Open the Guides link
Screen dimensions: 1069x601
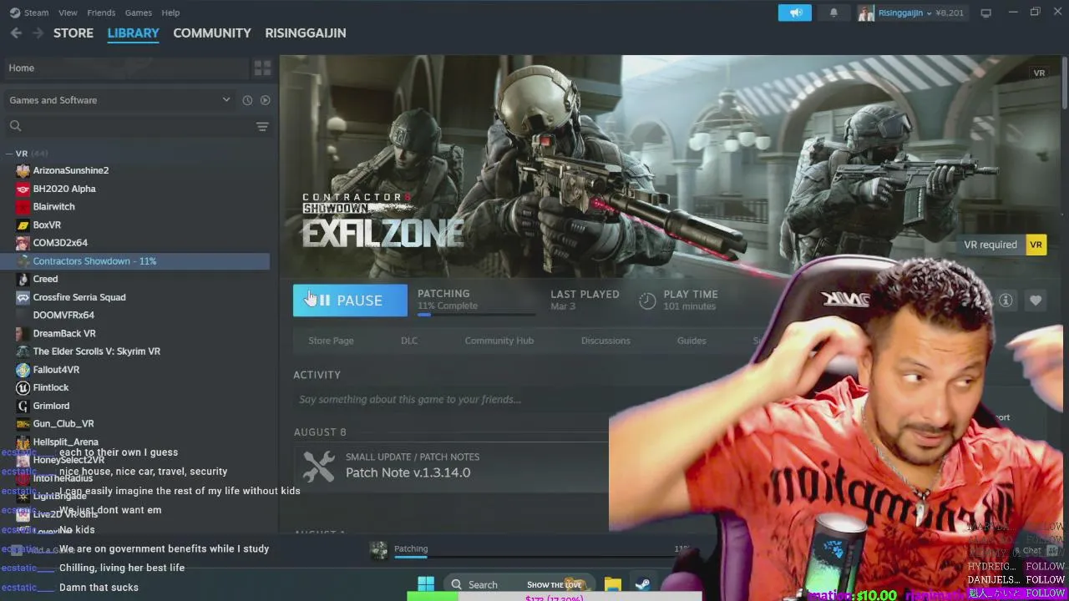[x=692, y=341]
